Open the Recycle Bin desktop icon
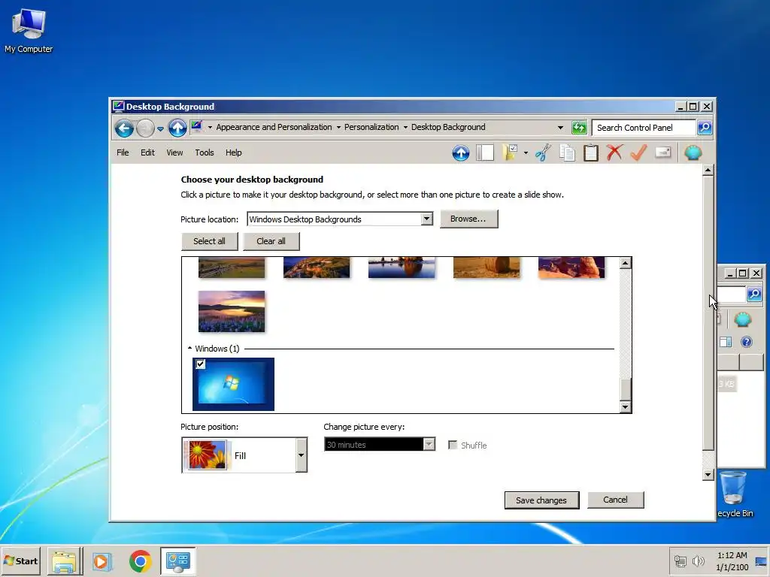This screenshot has height=577, width=770. [x=734, y=494]
